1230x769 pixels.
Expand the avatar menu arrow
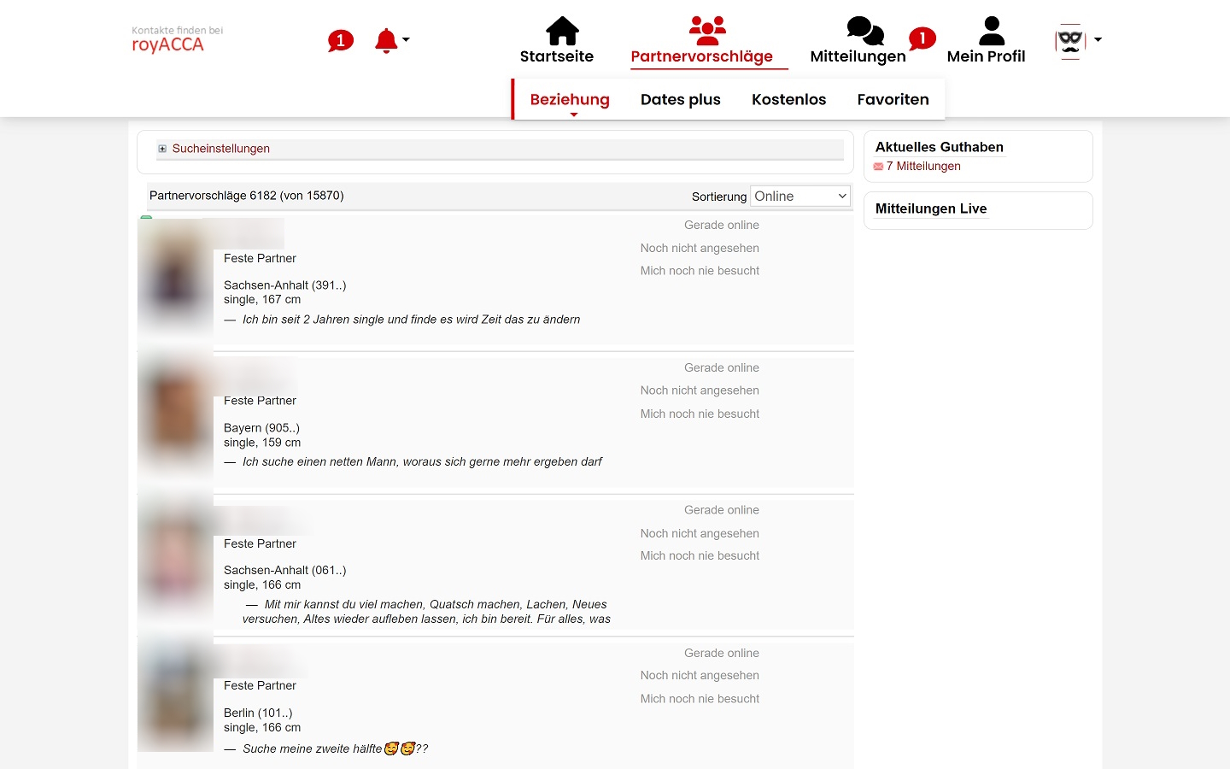1098,39
